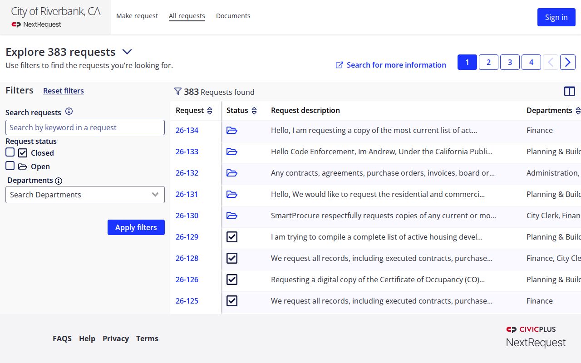This screenshot has width=581, height=363.
Task: Open the FAQS footer link
Action: click(x=62, y=338)
